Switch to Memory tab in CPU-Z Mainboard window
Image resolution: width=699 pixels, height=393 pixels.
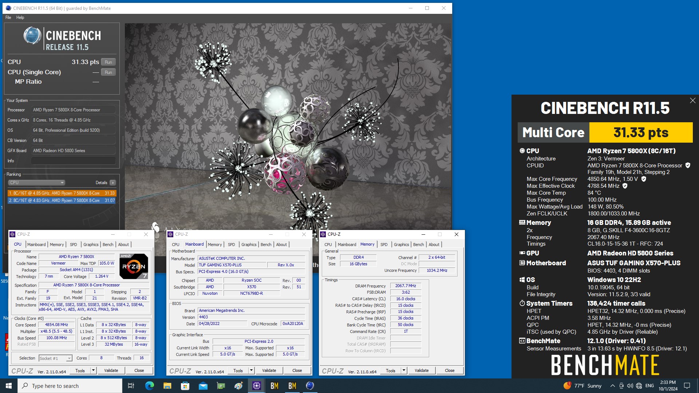click(x=215, y=245)
